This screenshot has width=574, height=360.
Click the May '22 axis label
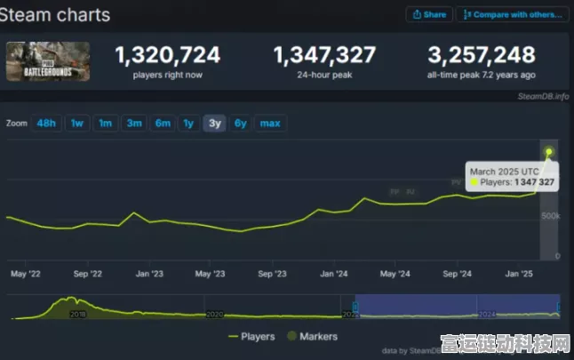point(26,274)
